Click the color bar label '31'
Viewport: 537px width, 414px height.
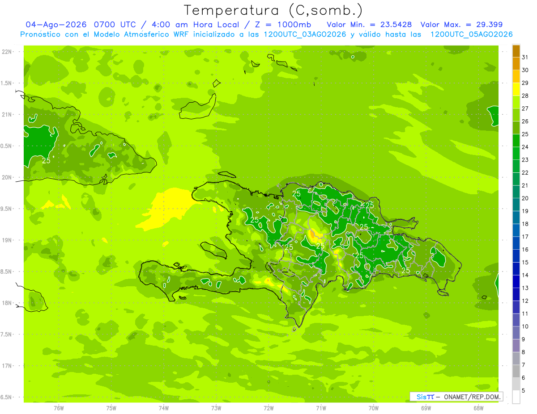coord(525,57)
